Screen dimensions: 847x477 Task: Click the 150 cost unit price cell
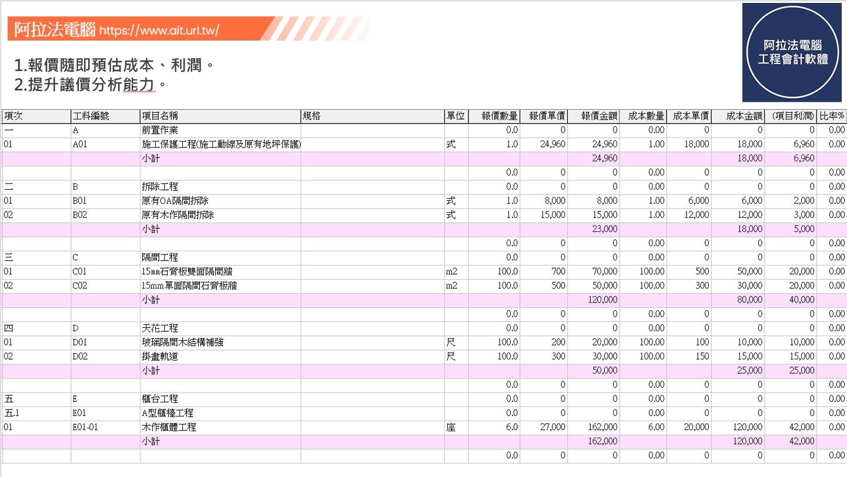pos(689,356)
